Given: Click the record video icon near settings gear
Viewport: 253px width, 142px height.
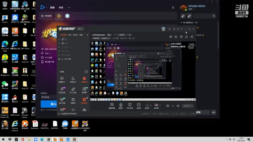Looking at the screenshot, I should coord(168,106).
